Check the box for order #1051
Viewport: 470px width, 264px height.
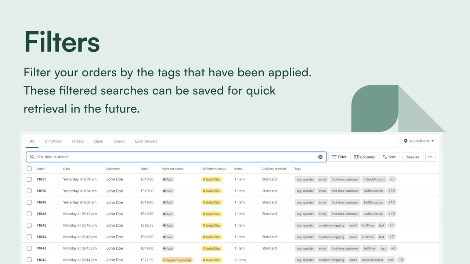pyautogui.click(x=29, y=179)
